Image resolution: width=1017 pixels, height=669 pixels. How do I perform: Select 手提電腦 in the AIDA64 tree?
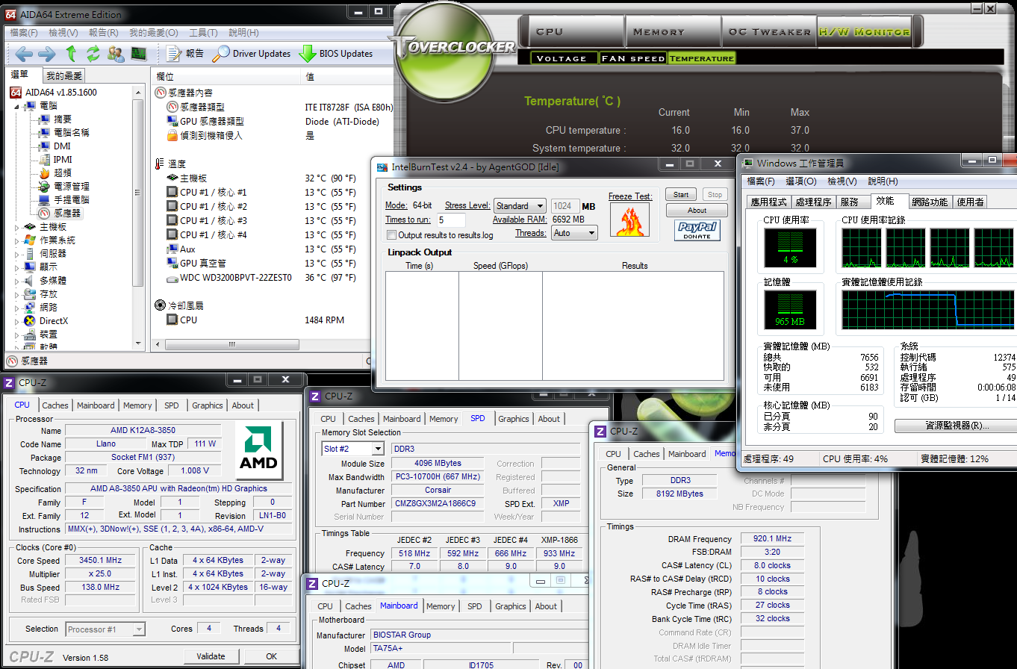63,200
